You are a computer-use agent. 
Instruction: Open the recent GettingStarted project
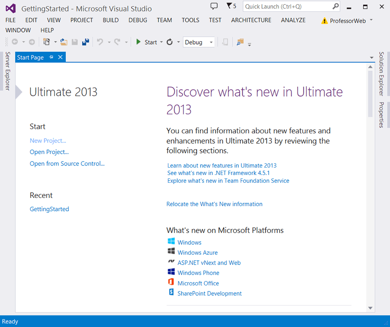(x=49, y=209)
